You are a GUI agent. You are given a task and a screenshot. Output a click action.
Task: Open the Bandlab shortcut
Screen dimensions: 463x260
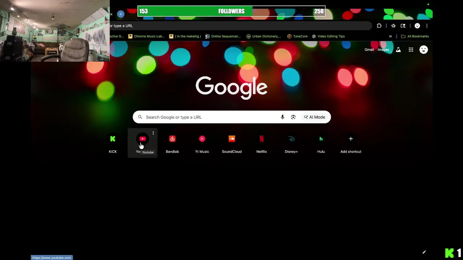pos(172,143)
